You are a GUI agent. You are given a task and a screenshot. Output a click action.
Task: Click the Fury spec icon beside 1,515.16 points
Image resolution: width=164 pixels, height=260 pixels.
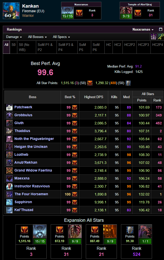click(90, 83)
